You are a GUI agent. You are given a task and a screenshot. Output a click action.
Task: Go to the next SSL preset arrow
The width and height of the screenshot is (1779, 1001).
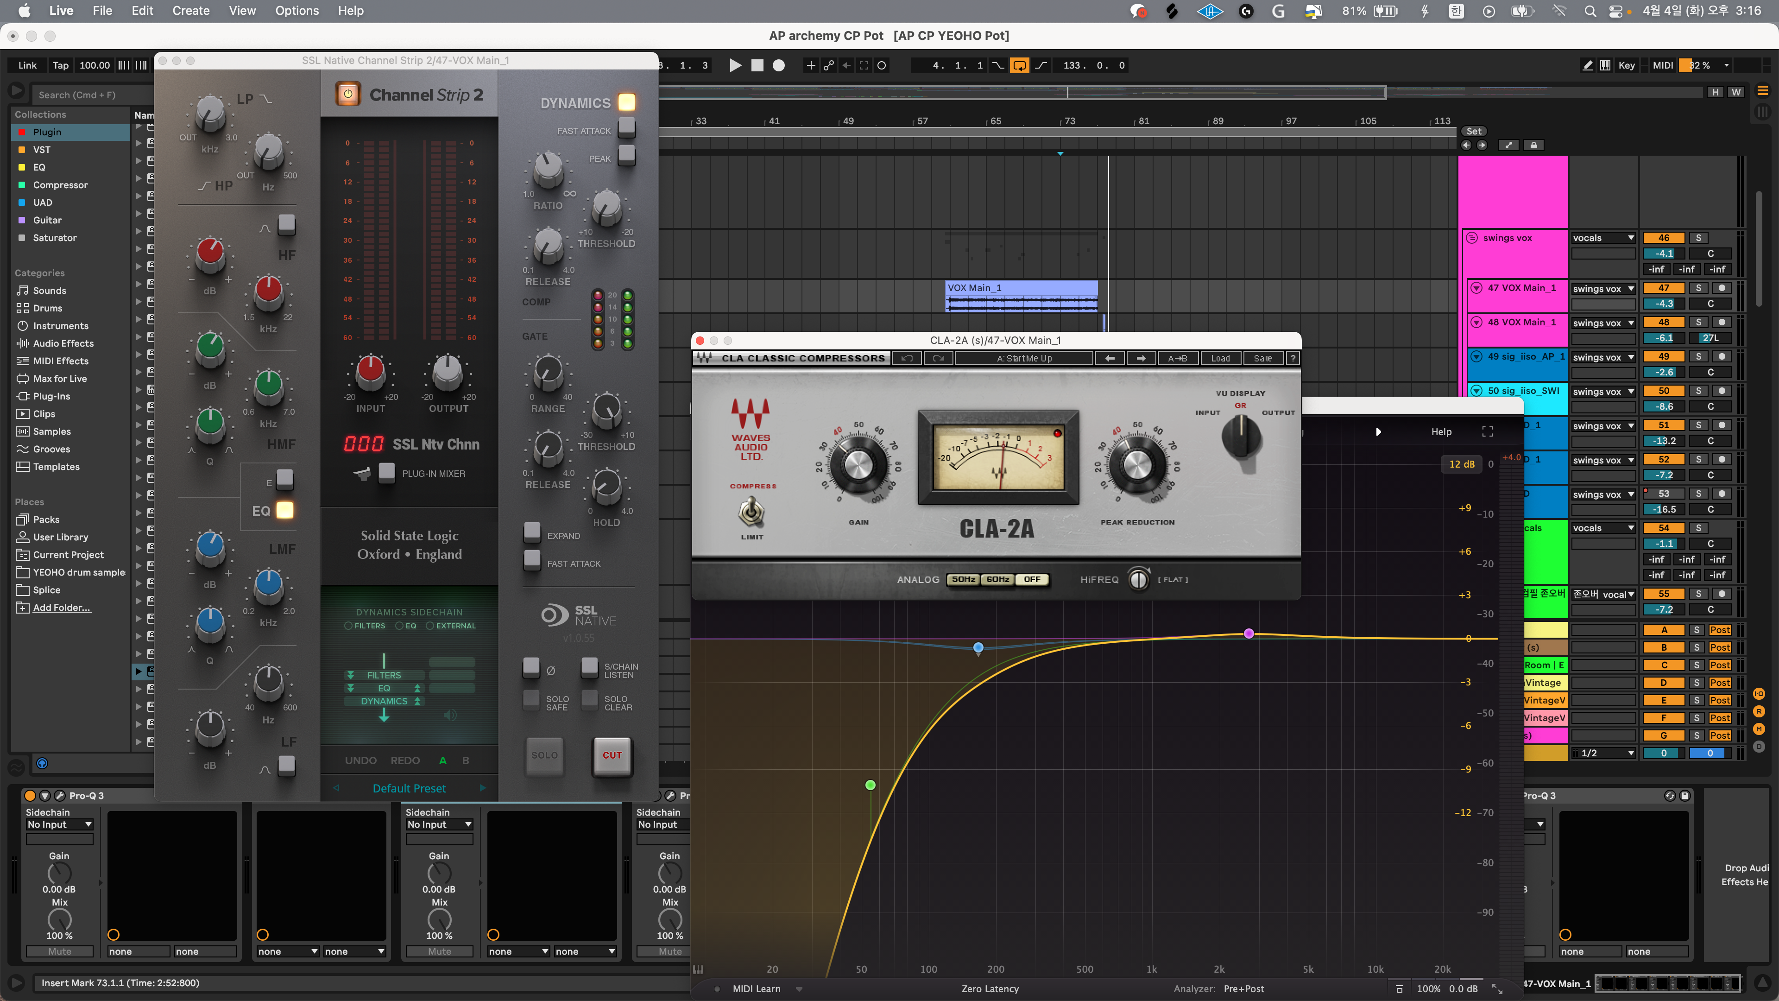483,788
